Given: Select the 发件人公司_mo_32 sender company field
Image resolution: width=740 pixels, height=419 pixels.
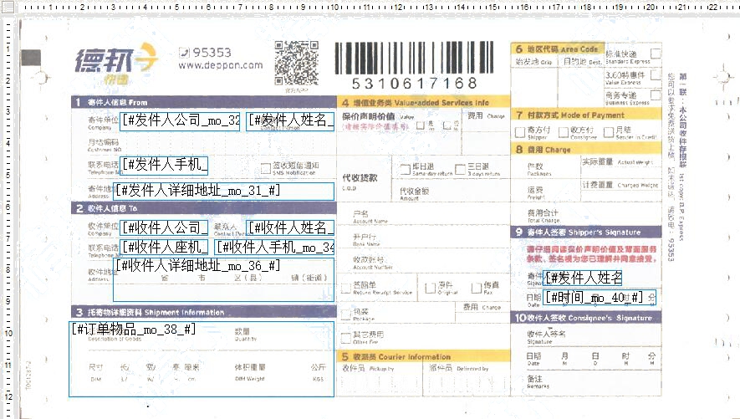Looking at the screenshot, I should coord(180,121).
